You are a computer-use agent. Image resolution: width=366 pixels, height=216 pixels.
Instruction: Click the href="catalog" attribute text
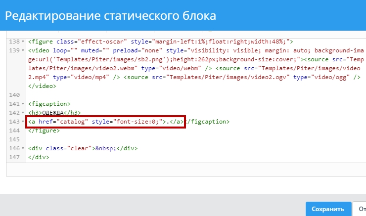point(63,122)
